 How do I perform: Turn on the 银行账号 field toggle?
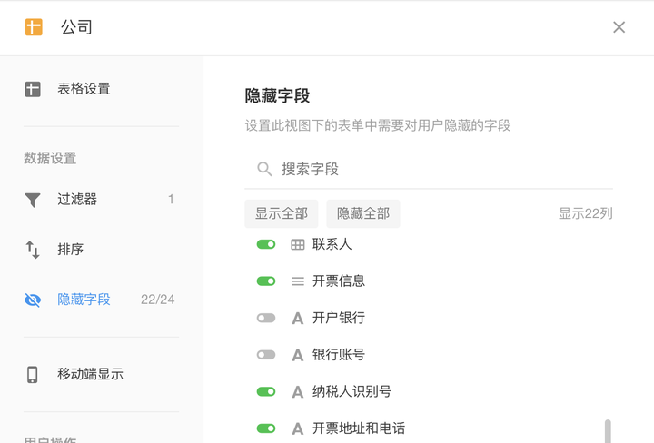pos(266,355)
